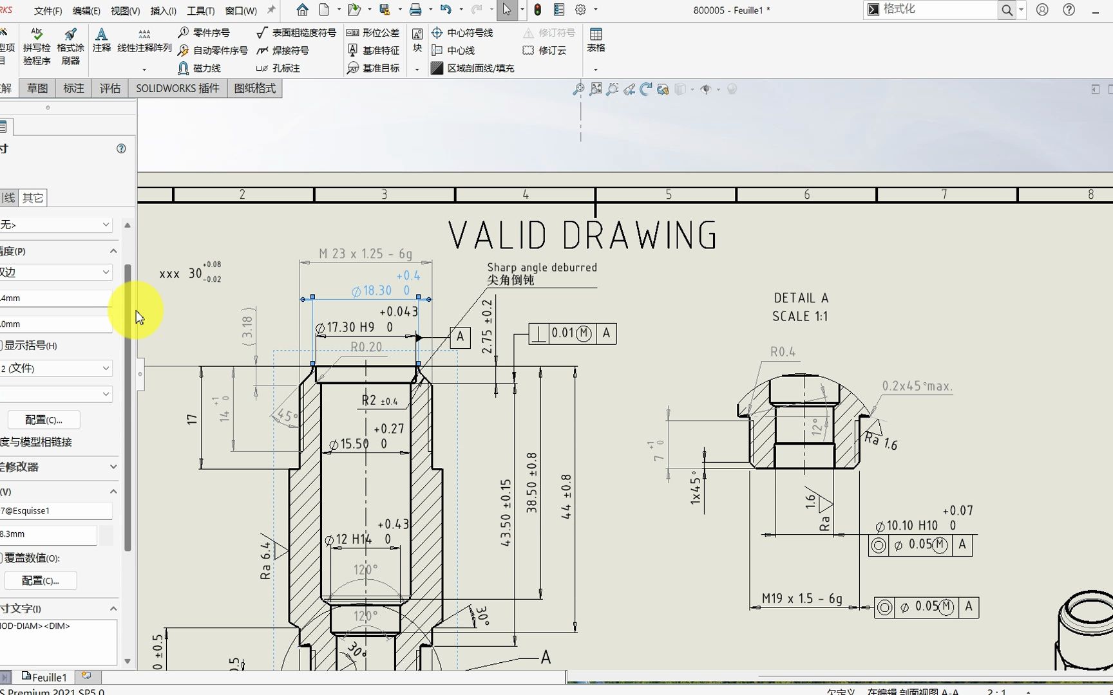1113x695 pixels.
Task: Insert a Weld Symbol
Action: pos(283,50)
